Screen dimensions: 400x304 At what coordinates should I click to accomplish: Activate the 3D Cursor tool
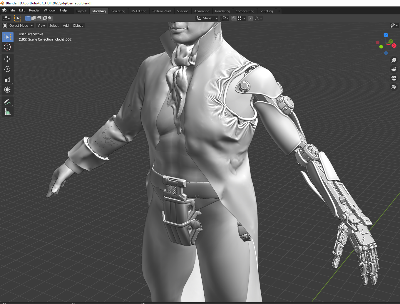pyautogui.click(x=7, y=47)
